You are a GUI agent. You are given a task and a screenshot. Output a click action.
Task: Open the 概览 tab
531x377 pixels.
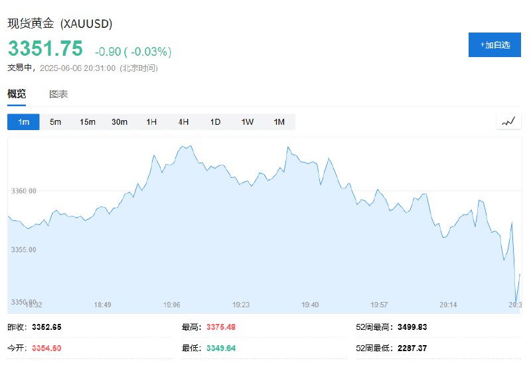[x=17, y=94]
